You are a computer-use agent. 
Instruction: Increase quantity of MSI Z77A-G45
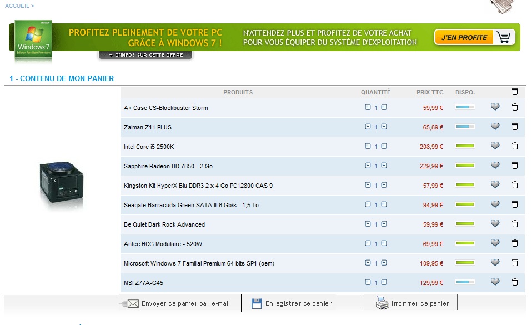(x=384, y=282)
